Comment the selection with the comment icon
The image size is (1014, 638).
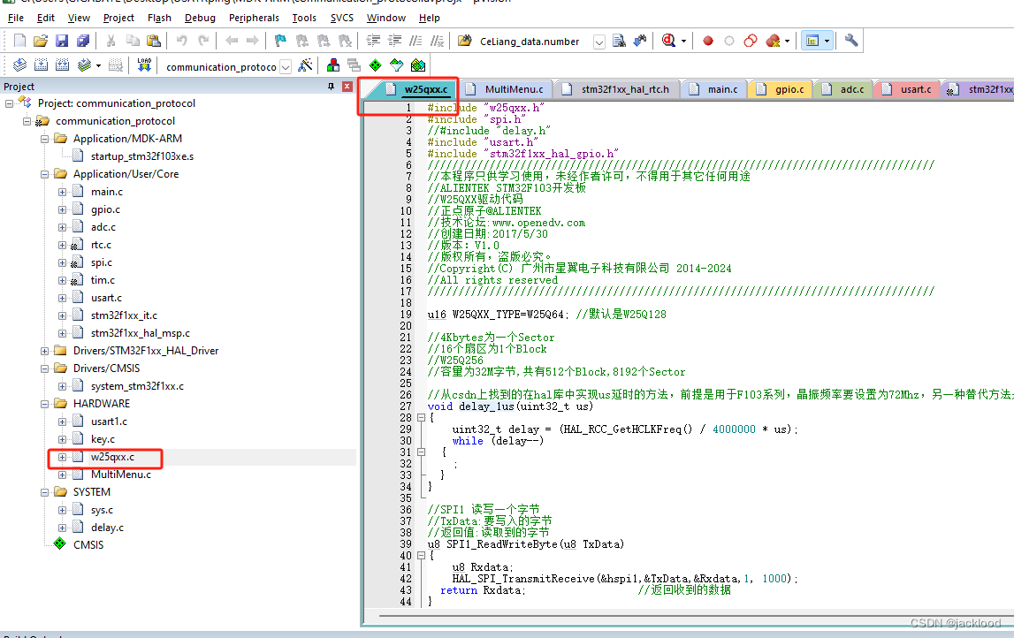click(416, 41)
